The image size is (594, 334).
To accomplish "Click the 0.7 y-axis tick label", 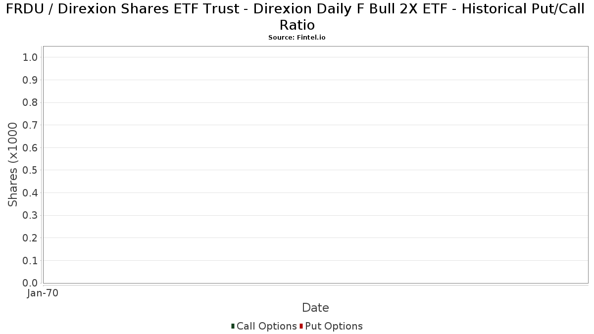I will [x=30, y=125].
